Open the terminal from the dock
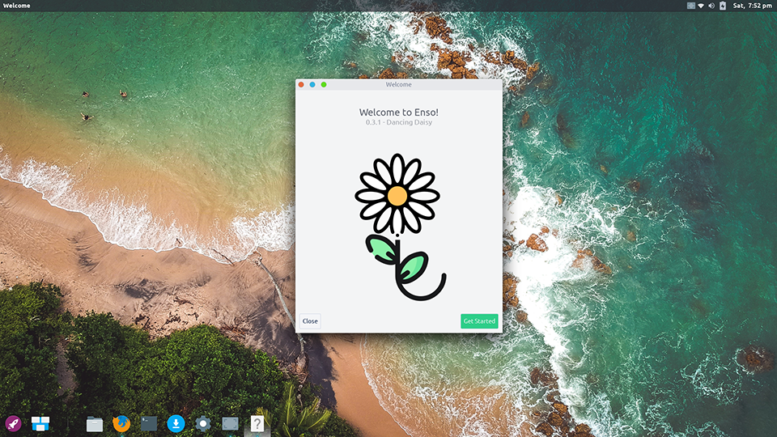This screenshot has height=437, width=777. point(149,423)
